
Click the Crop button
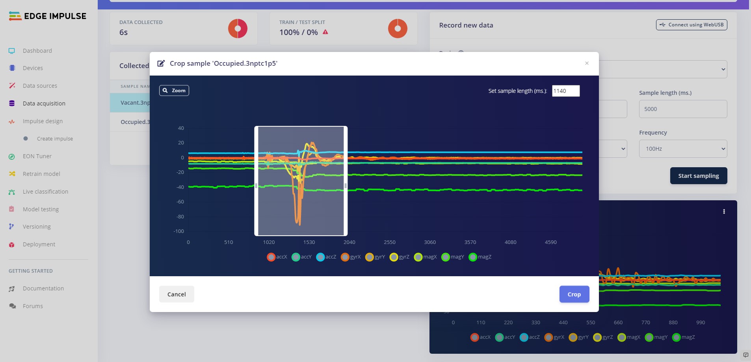point(574,294)
